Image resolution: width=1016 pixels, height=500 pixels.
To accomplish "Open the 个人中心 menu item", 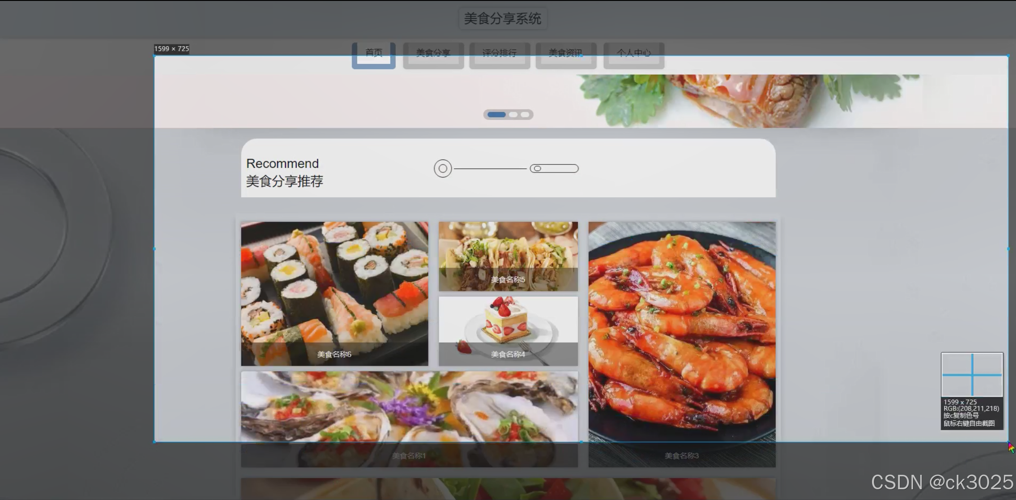I will point(633,54).
